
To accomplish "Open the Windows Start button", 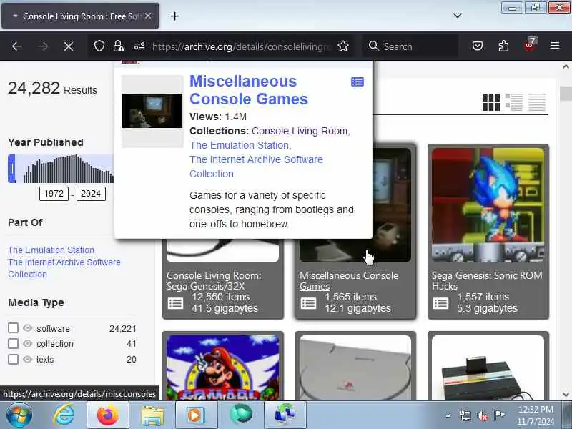I will point(19,415).
